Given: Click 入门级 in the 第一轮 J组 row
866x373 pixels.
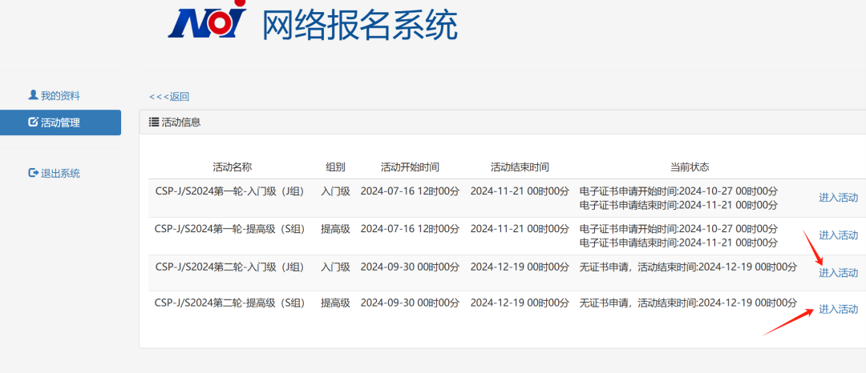Looking at the screenshot, I should click(x=335, y=191).
